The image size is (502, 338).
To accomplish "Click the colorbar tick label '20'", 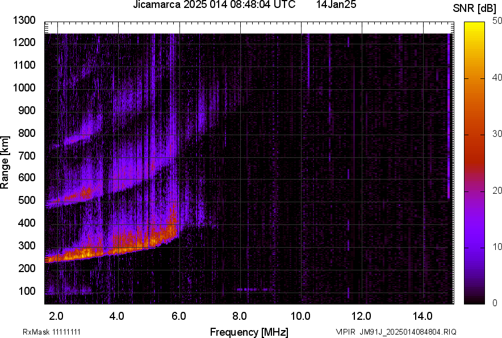I will (x=497, y=190).
